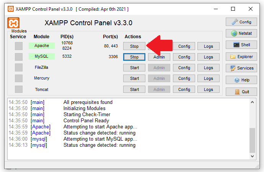
Task: Click the FileZilla module name
Action: 41,67
